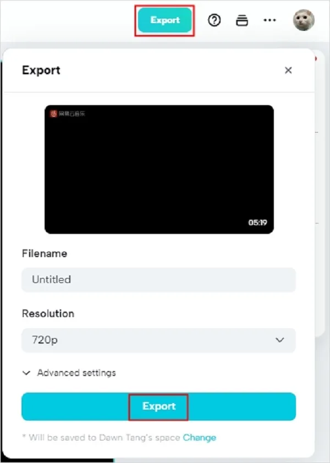The width and height of the screenshot is (330, 463).
Task: Open the cat profile avatar
Action: point(304,20)
